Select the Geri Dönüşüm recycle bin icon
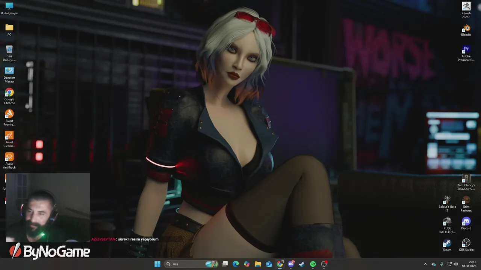Screen dimensions: 481x270 [x=9, y=53]
